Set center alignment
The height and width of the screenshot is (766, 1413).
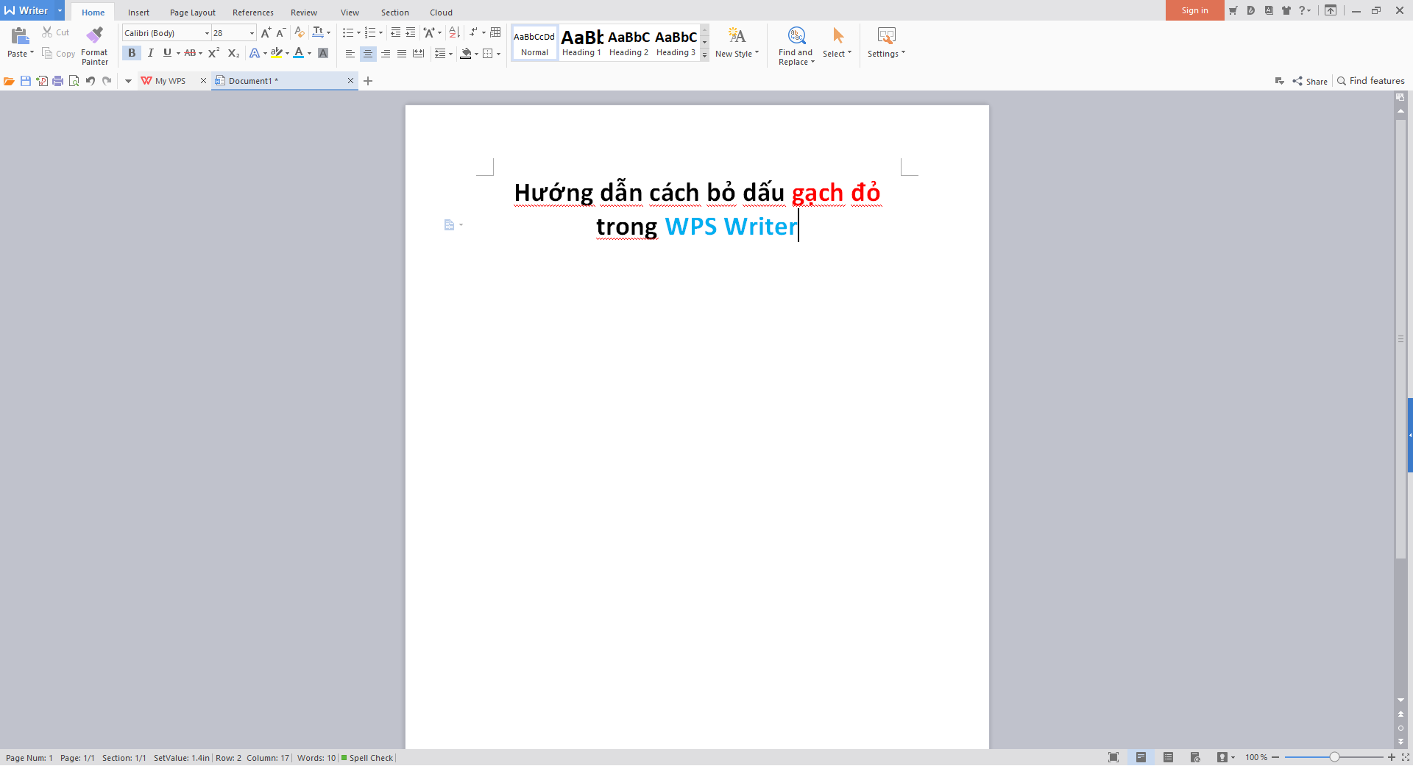(368, 54)
